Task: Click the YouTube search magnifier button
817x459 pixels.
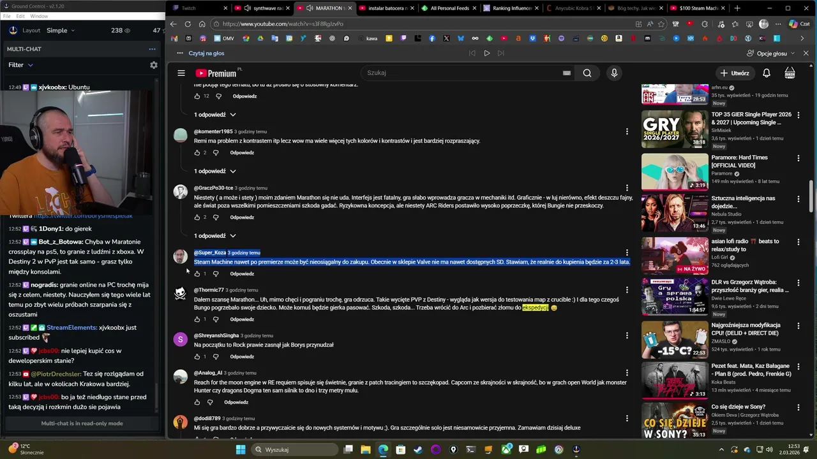Action: coord(587,73)
